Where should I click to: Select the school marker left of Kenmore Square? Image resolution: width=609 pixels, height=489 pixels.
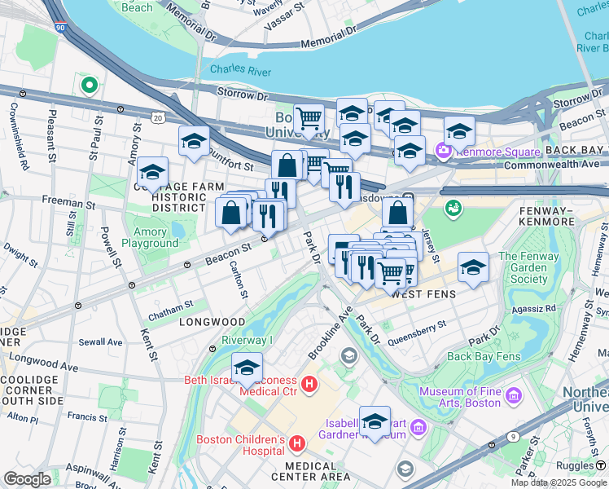click(x=410, y=152)
